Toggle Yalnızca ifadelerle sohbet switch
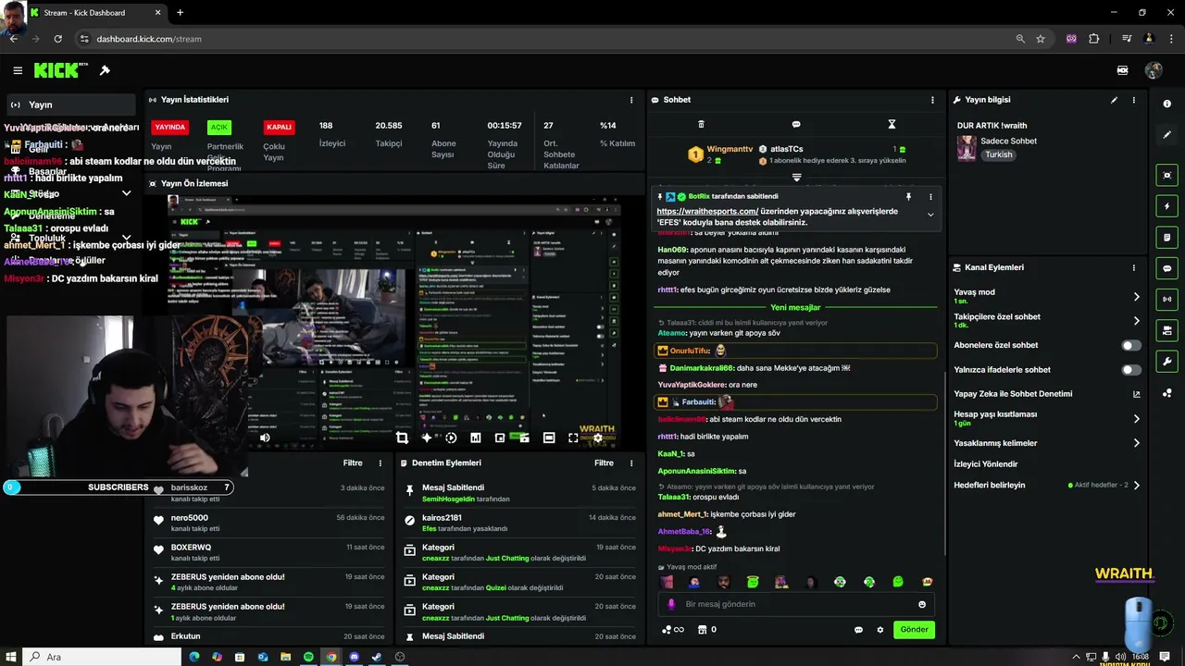The height and width of the screenshot is (666, 1185). (x=1131, y=370)
